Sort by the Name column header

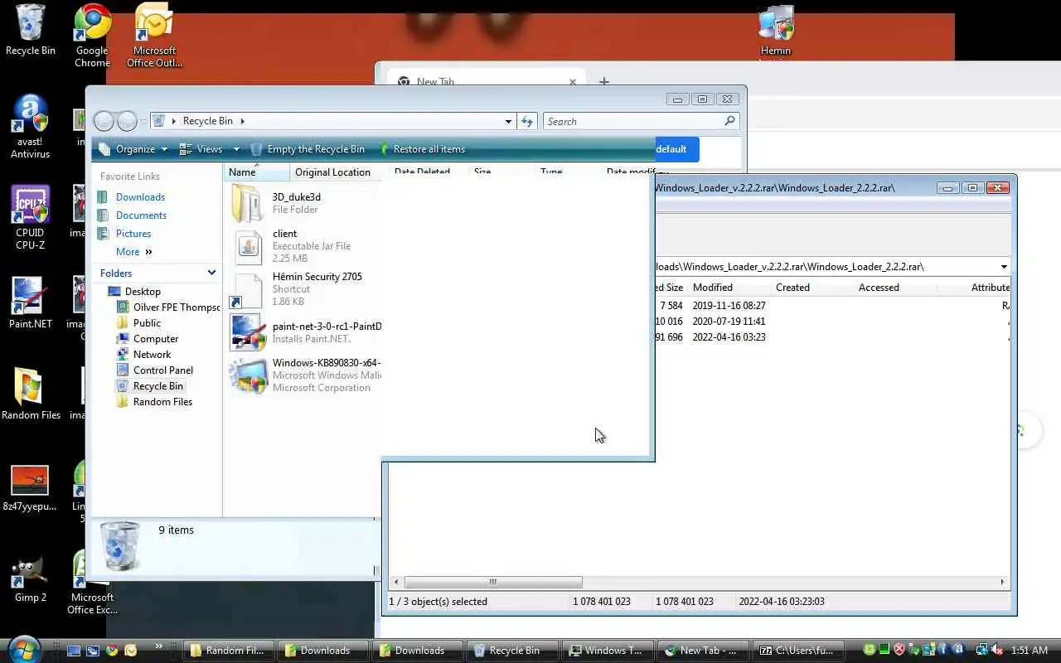coord(257,172)
